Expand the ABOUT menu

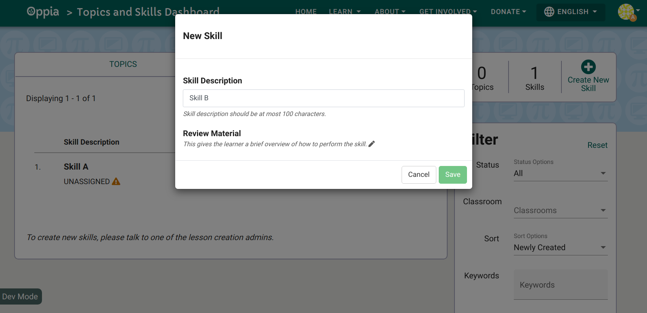390,12
